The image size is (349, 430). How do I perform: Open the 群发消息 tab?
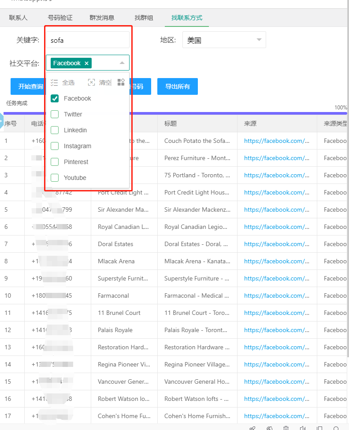click(102, 18)
